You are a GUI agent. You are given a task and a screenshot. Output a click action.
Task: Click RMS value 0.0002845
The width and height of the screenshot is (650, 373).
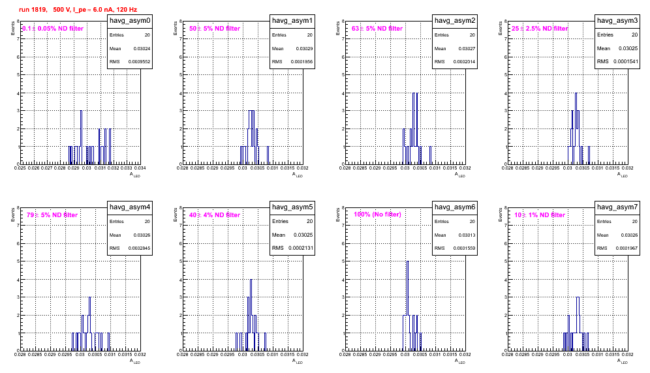pos(139,248)
